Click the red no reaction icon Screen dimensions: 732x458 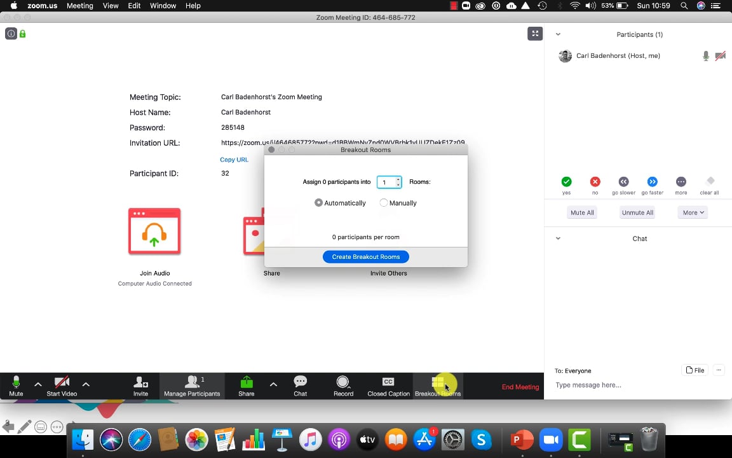[595, 182]
